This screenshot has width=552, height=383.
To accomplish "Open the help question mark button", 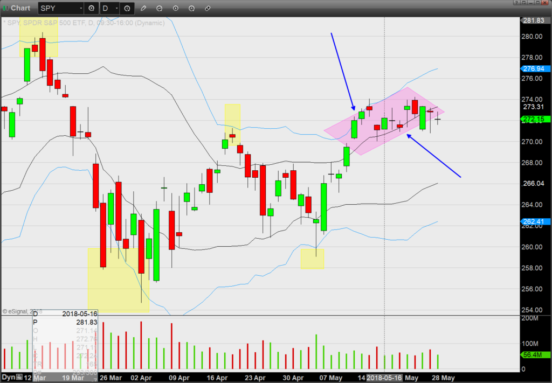I will tap(517, 3).
